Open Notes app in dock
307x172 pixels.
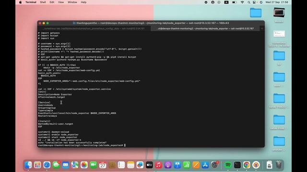coord(130,165)
